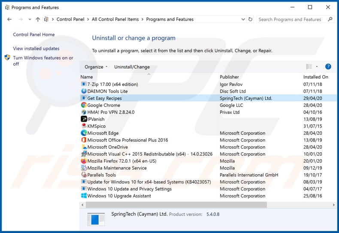Select the Get Easy Recipes entry
339x233 pixels.
tap(209, 98)
